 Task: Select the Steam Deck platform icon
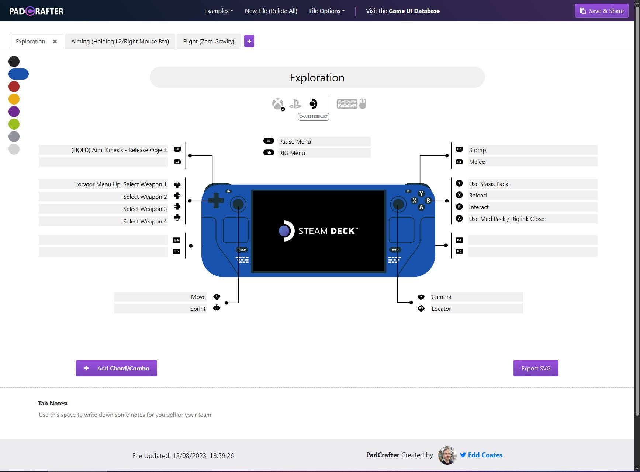coord(313,104)
